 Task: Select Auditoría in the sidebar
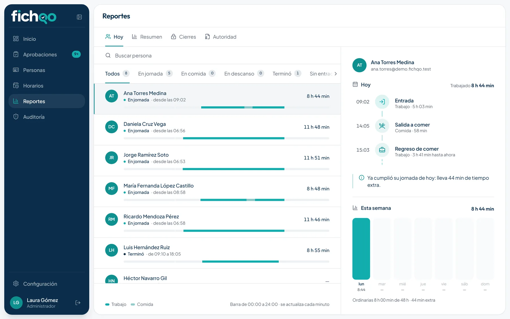tap(47, 117)
